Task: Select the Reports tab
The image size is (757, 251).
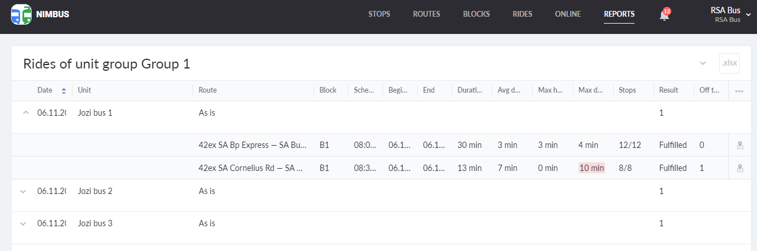Action: point(619,14)
